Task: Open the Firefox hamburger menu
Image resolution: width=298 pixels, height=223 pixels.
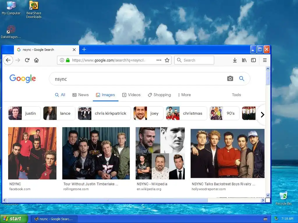Action: click(x=265, y=60)
